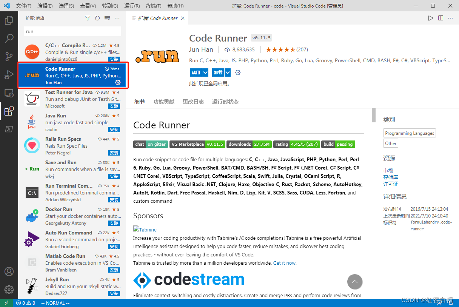Open the Explorer view in activity bar
The height and width of the screenshot is (307, 459).
[x=9, y=20]
